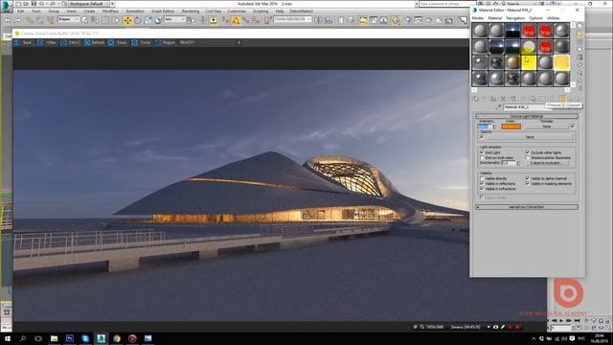
Task: Open the Shapes selection filter dropdown
Action: click(69, 19)
